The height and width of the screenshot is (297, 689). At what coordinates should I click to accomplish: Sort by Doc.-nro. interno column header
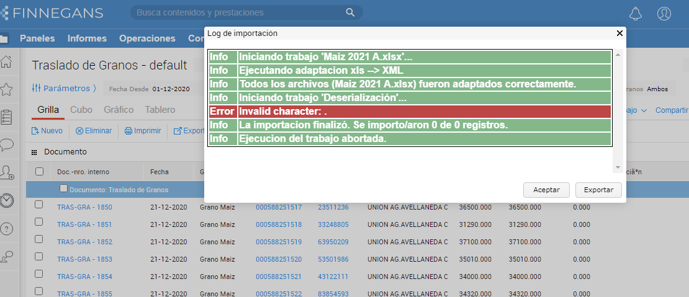(83, 172)
